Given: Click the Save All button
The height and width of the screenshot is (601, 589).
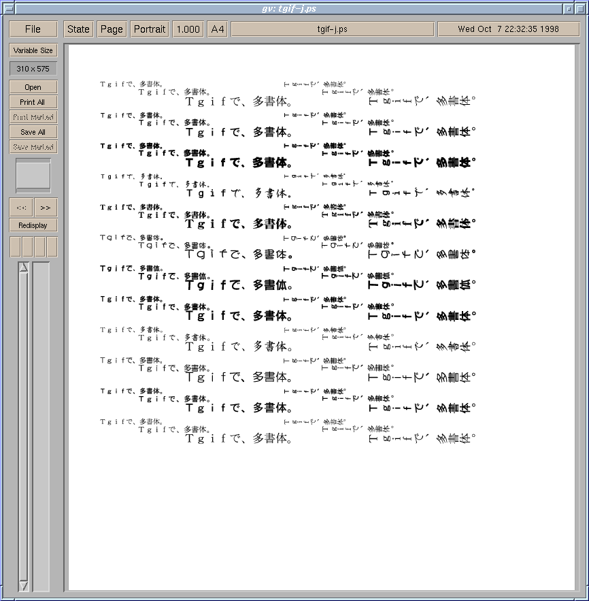Looking at the screenshot, I should 33,132.
